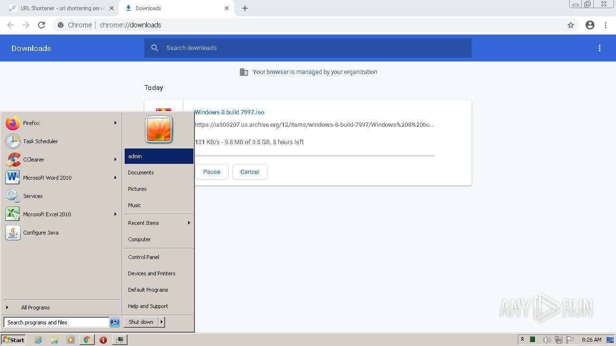Pause the Windows 8 ISO download
The width and height of the screenshot is (616, 346).
coord(212,172)
